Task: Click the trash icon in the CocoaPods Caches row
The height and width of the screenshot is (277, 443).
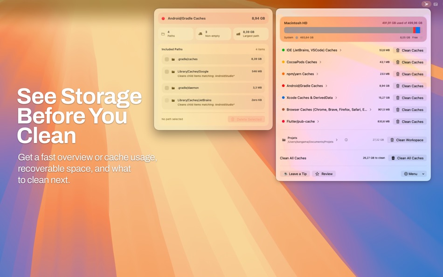Action: pyautogui.click(x=398, y=62)
